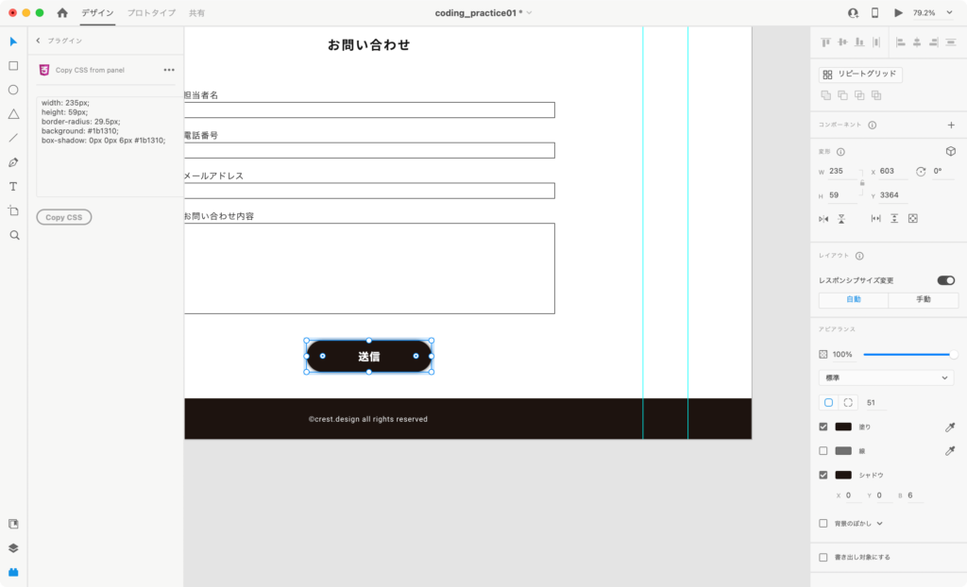Click the リピートグリッド button

pos(860,74)
